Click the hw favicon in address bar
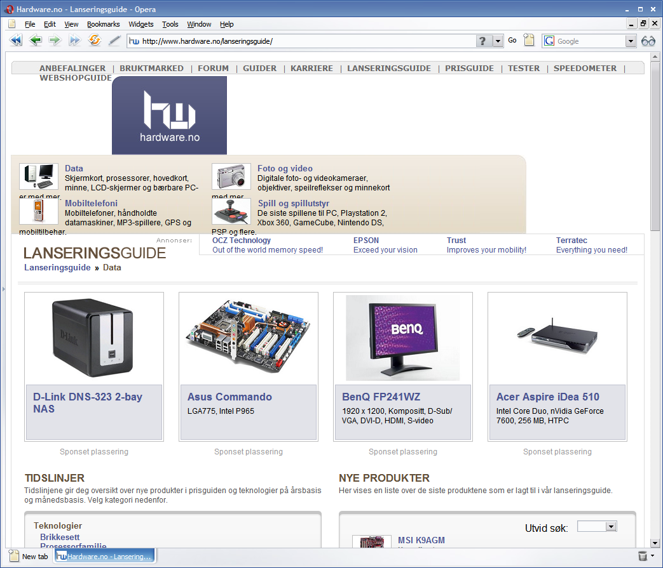The width and height of the screenshot is (663, 568). (x=134, y=41)
